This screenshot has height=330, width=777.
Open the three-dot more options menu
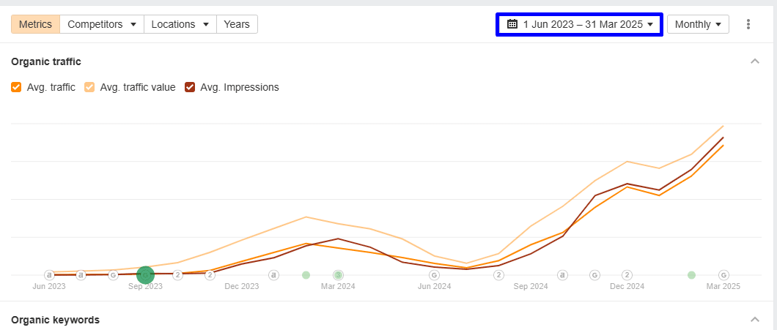[x=748, y=24]
